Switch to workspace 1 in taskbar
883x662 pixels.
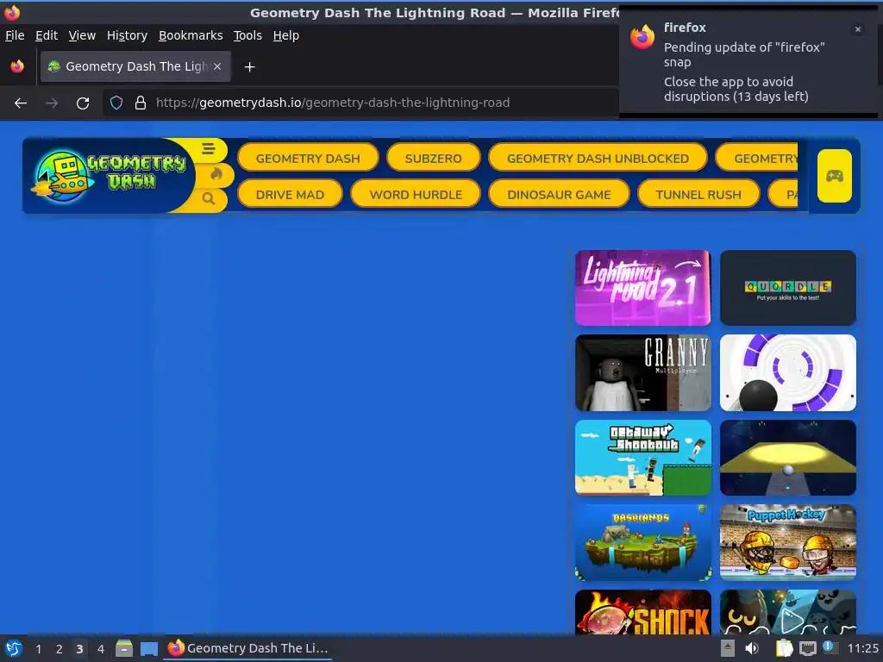(38, 649)
